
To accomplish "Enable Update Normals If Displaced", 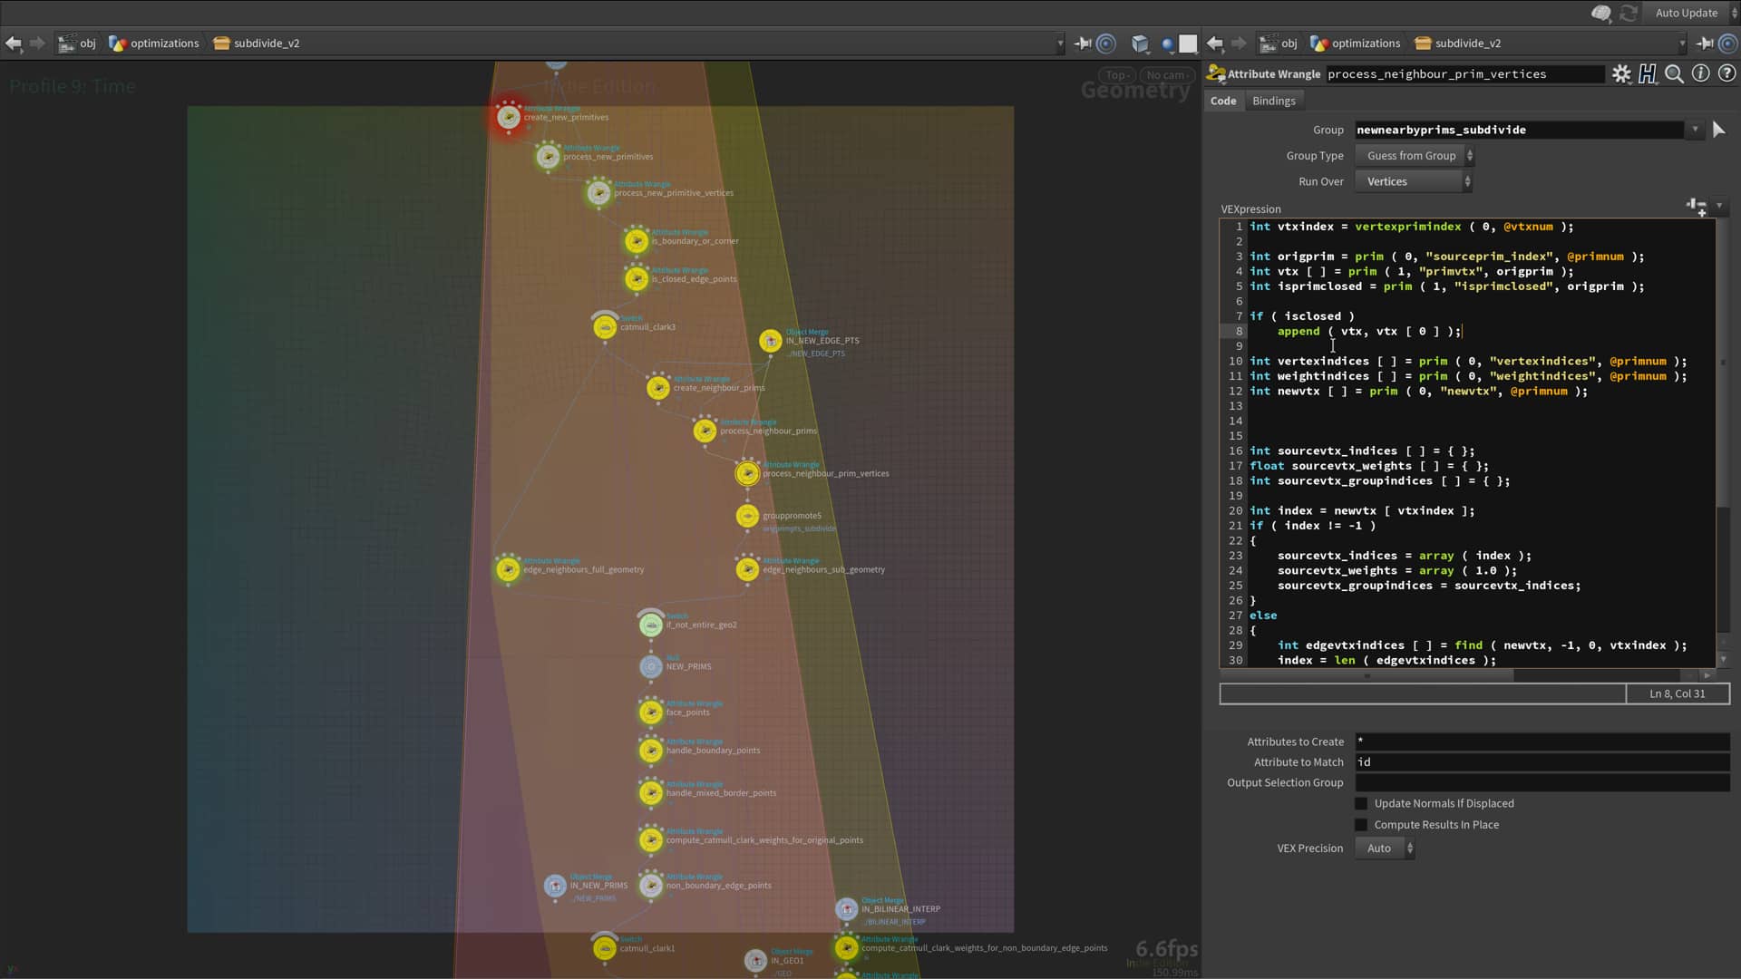I will click(1361, 803).
